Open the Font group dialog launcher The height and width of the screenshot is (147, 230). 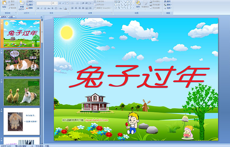(68, 13)
